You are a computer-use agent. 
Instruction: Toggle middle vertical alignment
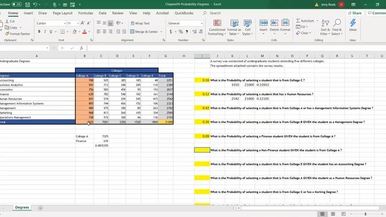click(104, 23)
